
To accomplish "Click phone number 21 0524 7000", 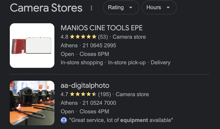I will tap(99, 103).
